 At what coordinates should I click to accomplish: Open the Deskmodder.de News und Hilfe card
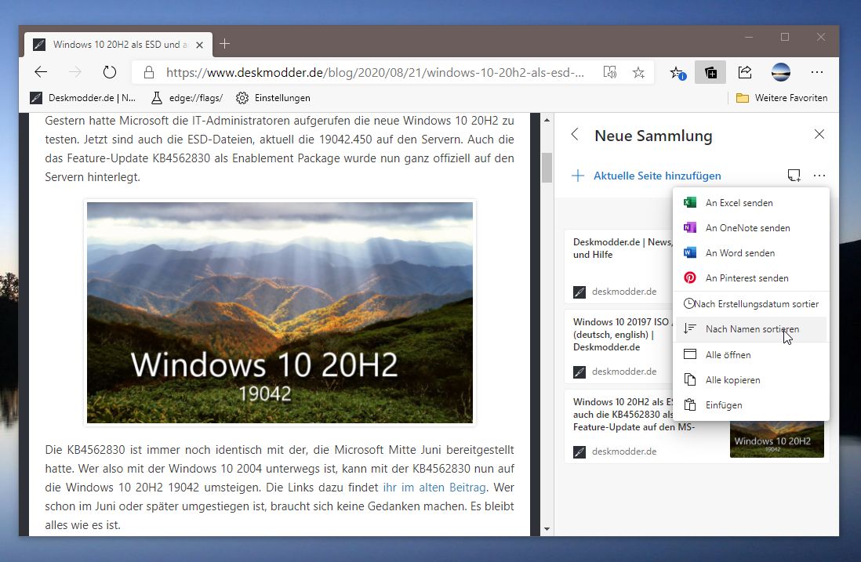click(619, 266)
